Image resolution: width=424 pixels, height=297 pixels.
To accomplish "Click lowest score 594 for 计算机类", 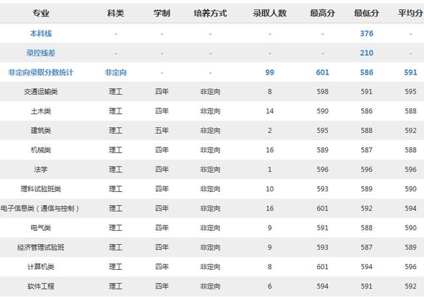I will pyautogui.click(x=366, y=267).
